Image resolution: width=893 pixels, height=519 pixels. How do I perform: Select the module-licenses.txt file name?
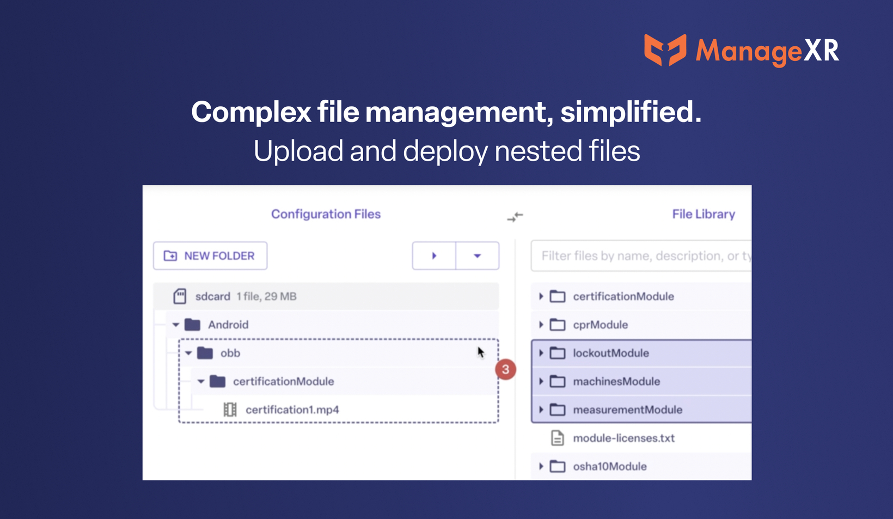point(624,438)
